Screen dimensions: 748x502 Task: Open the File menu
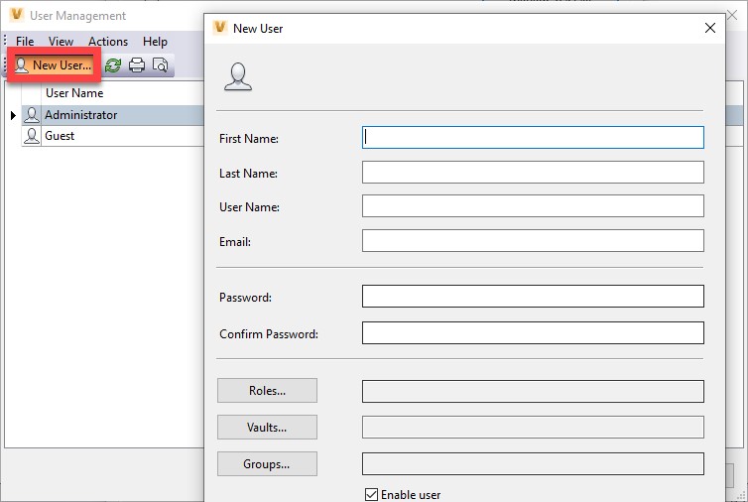(25, 42)
